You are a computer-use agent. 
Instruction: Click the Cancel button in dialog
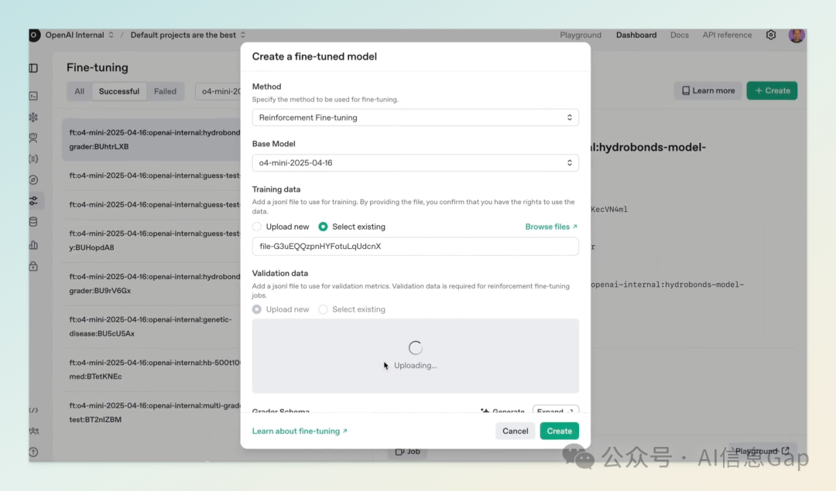[x=515, y=431]
